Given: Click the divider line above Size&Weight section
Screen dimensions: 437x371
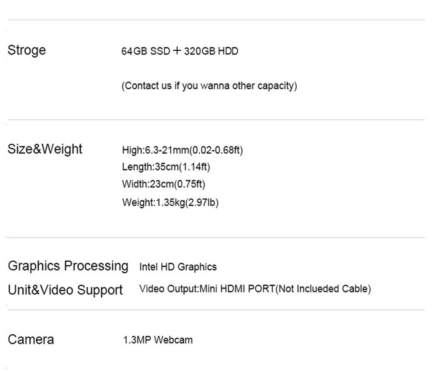Looking at the screenshot, I should pos(216,120).
